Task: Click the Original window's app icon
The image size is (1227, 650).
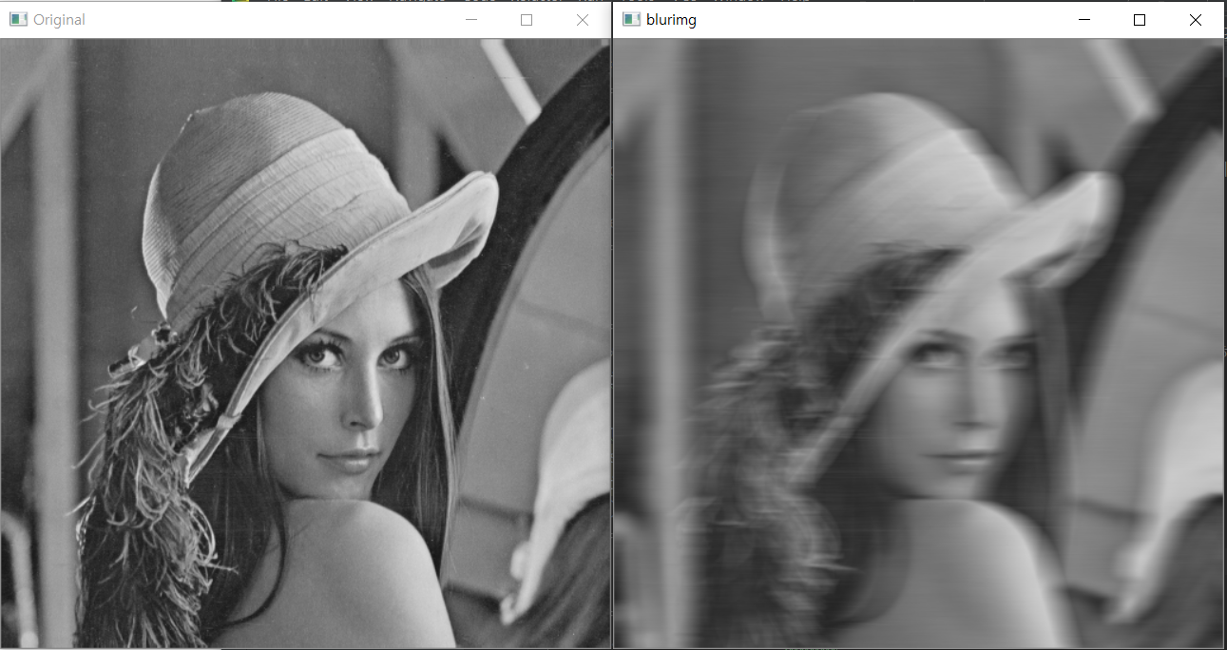Action: [x=18, y=20]
